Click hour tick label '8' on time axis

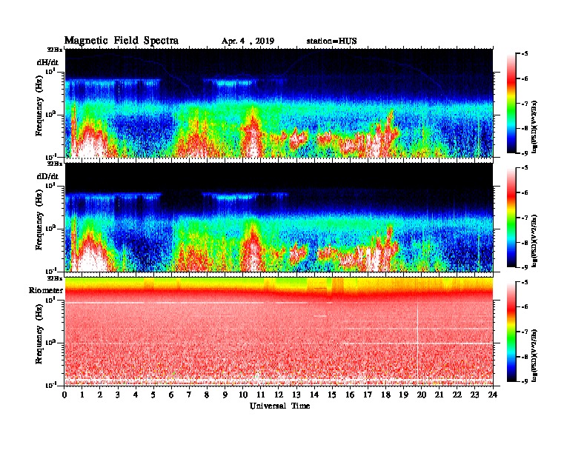[208, 395]
